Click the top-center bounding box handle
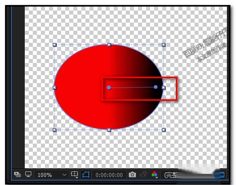Screen dimensions: 236x185 [x=109, y=45]
